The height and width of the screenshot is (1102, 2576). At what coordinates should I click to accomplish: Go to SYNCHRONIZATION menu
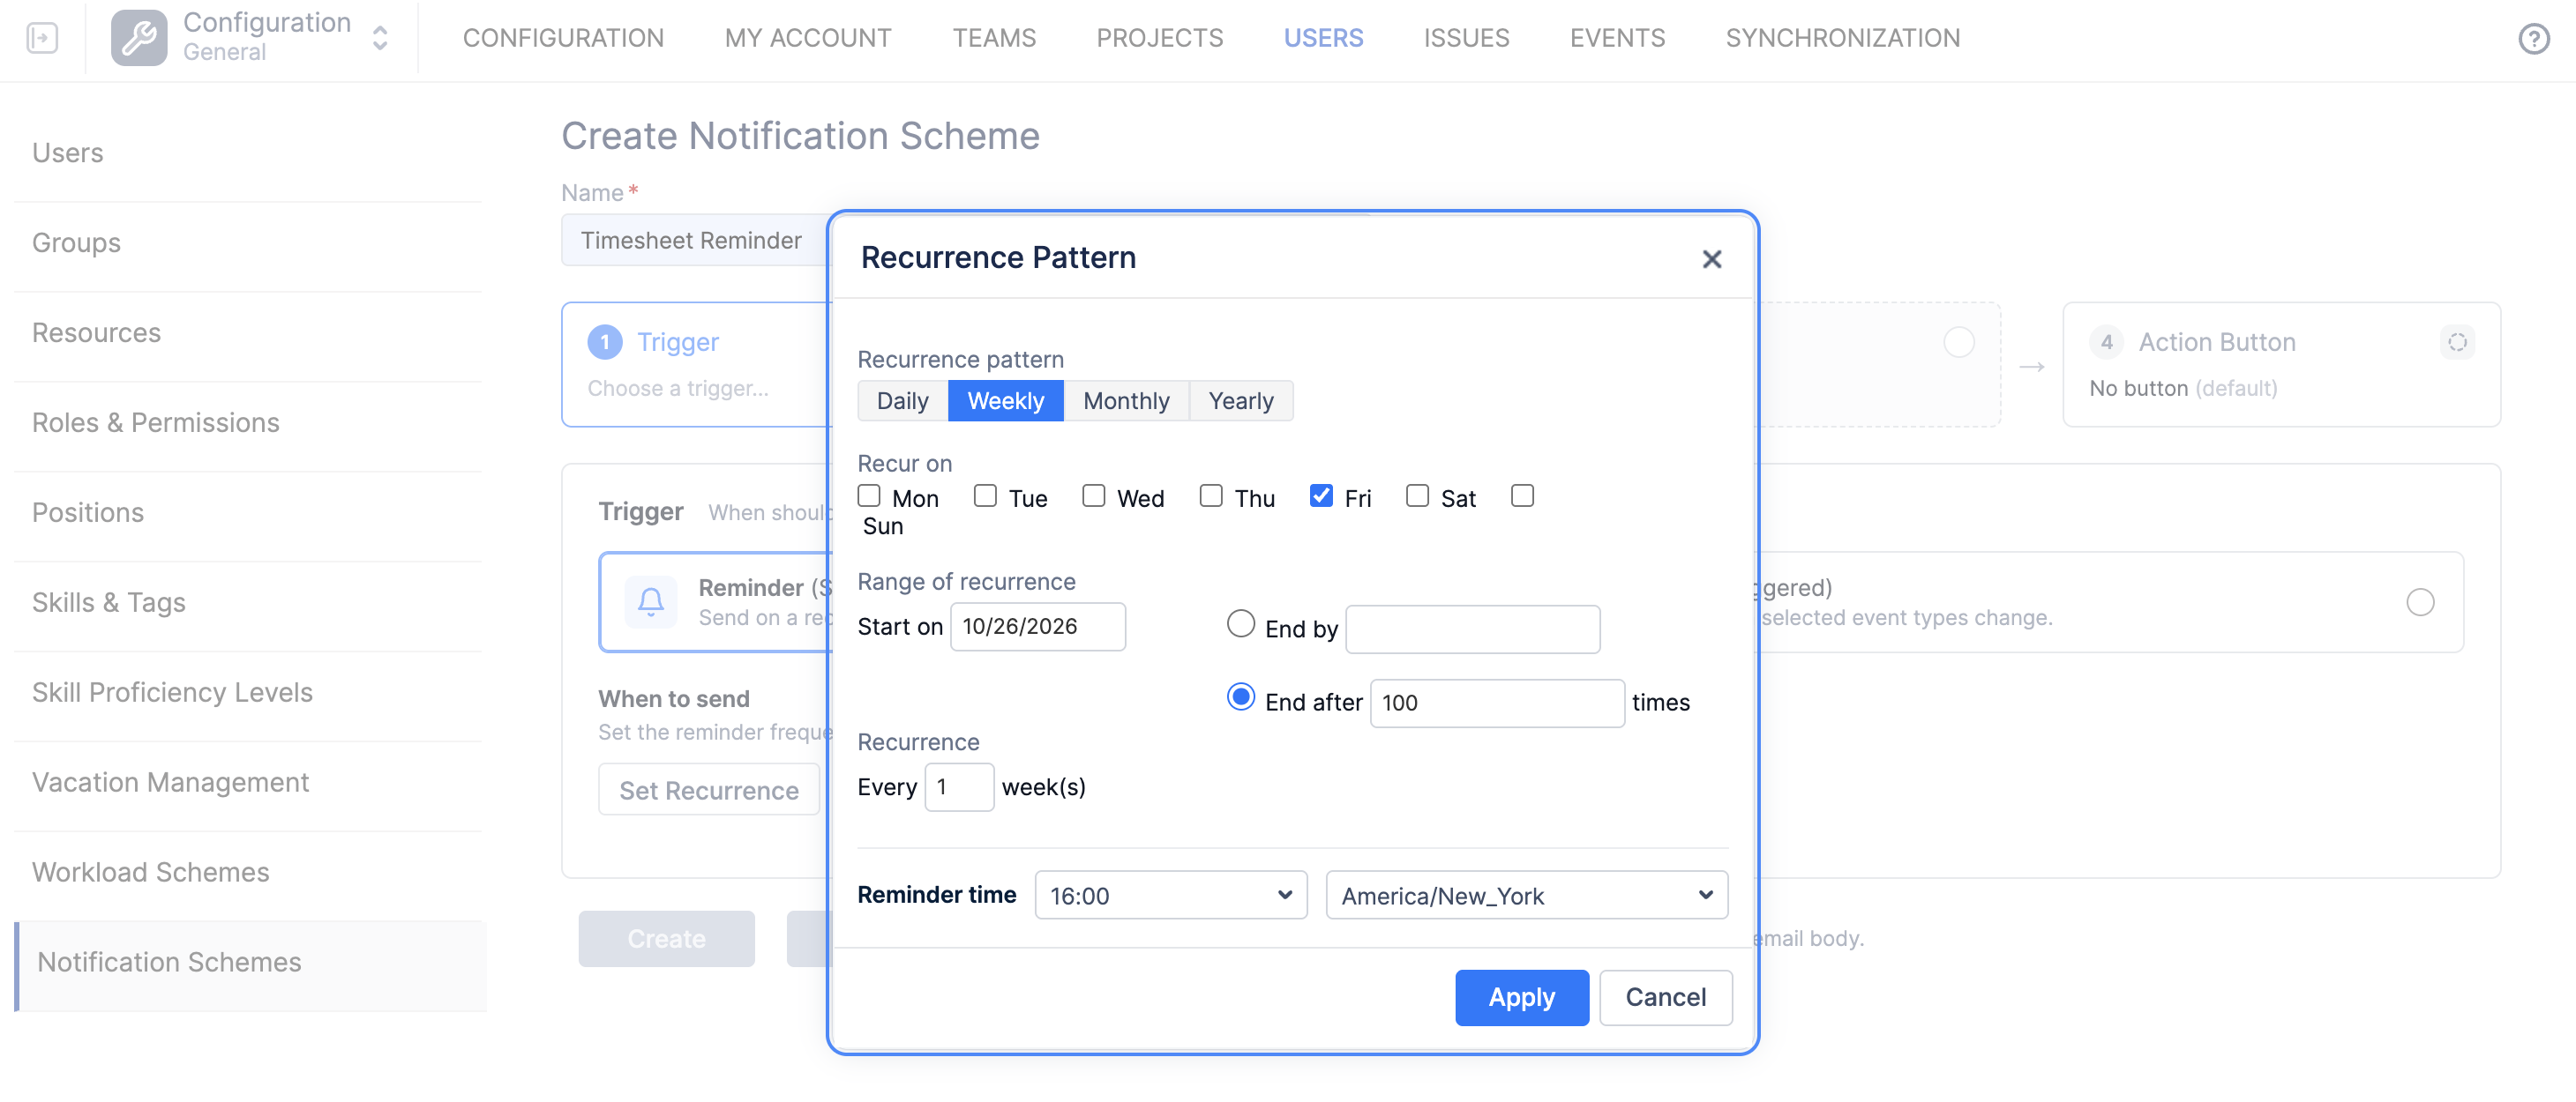(x=1842, y=38)
